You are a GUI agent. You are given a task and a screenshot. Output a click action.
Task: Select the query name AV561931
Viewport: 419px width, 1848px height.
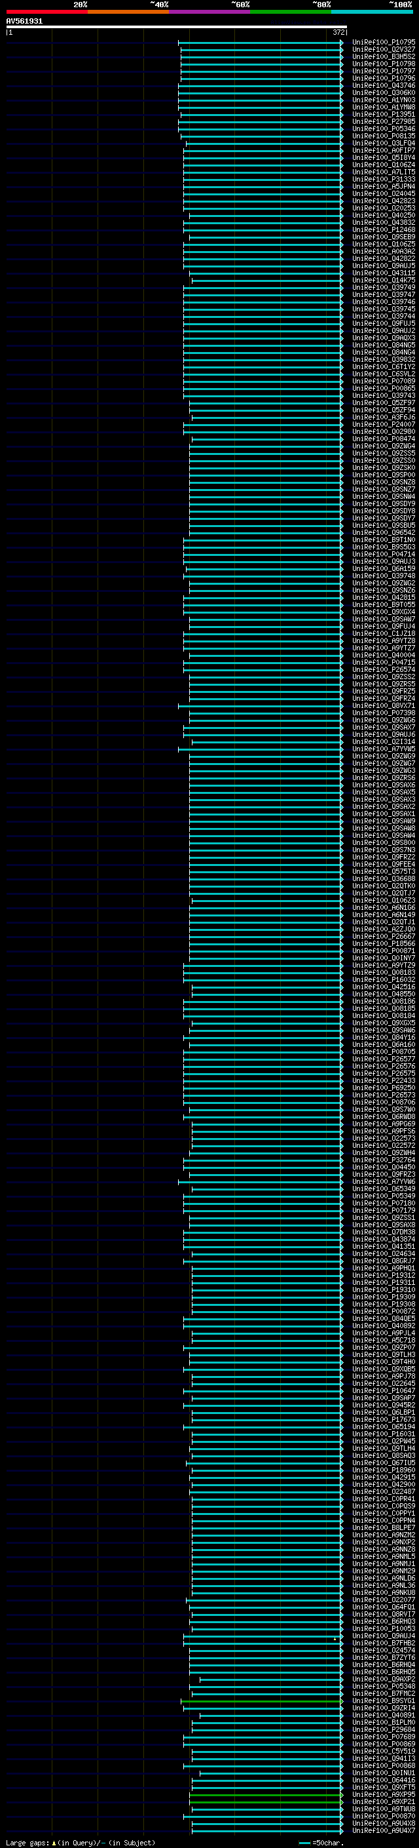pos(24,22)
